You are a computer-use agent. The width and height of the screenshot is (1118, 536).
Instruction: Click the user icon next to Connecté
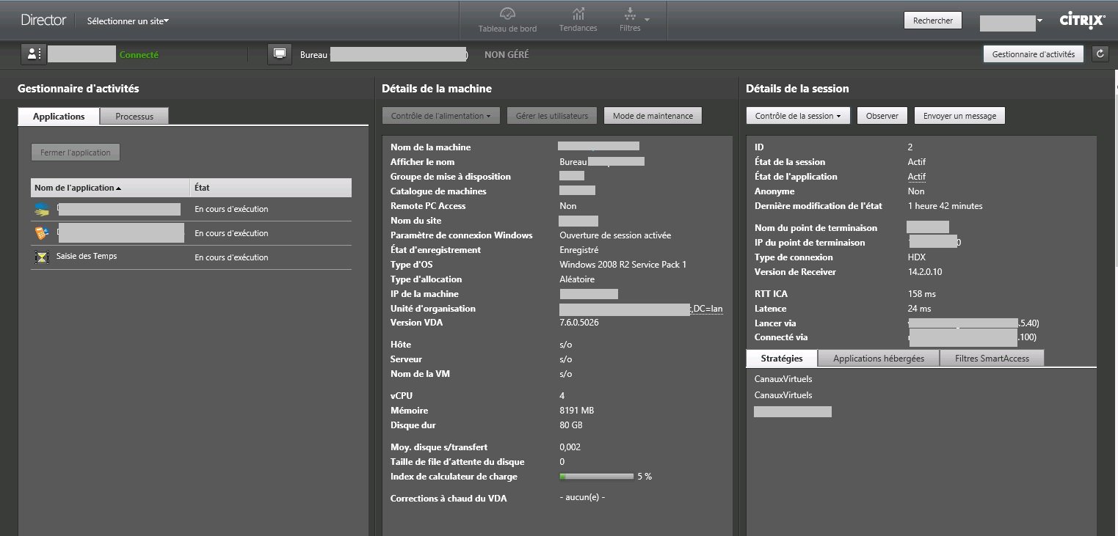point(33,54)
